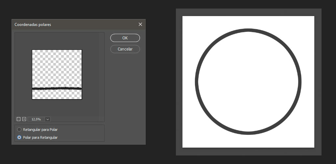Click the 12,5% zoom value field
336x164 pixels.
click(x=36, y=119)
